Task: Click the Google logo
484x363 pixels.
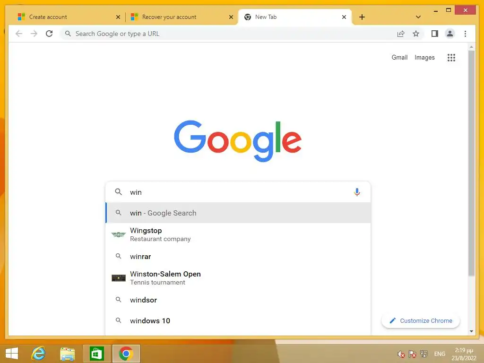Action: pyautogui.click(x=238, y=141)
